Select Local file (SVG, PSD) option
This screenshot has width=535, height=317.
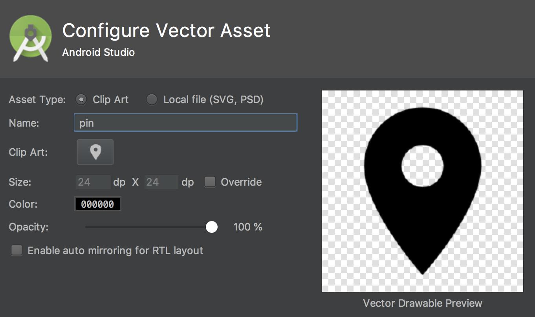pyautogui.click(x=152, y=100)
